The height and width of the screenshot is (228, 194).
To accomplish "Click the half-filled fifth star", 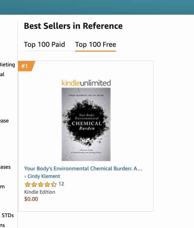I will [54, 184].
